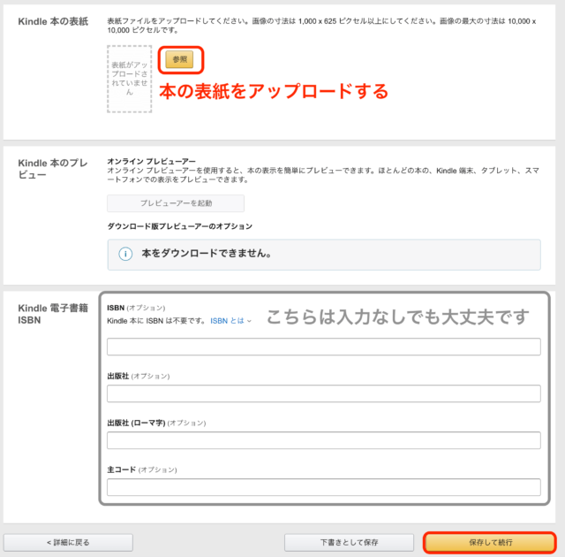Image resolution: width=565 pixels, height=557 pixels.
Task: Focus the 出版社 (ローマ字) input field
Action: tap(324, 440)
